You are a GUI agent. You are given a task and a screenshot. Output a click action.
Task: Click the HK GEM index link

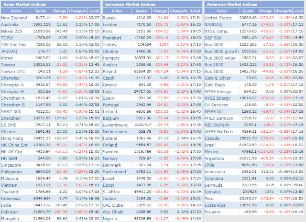[x=9, y=159]
